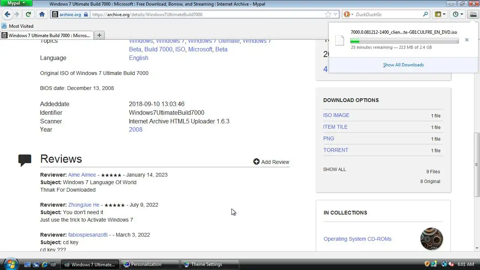
Task: Click the muted volume tray icon
Action: pos(451,264)
